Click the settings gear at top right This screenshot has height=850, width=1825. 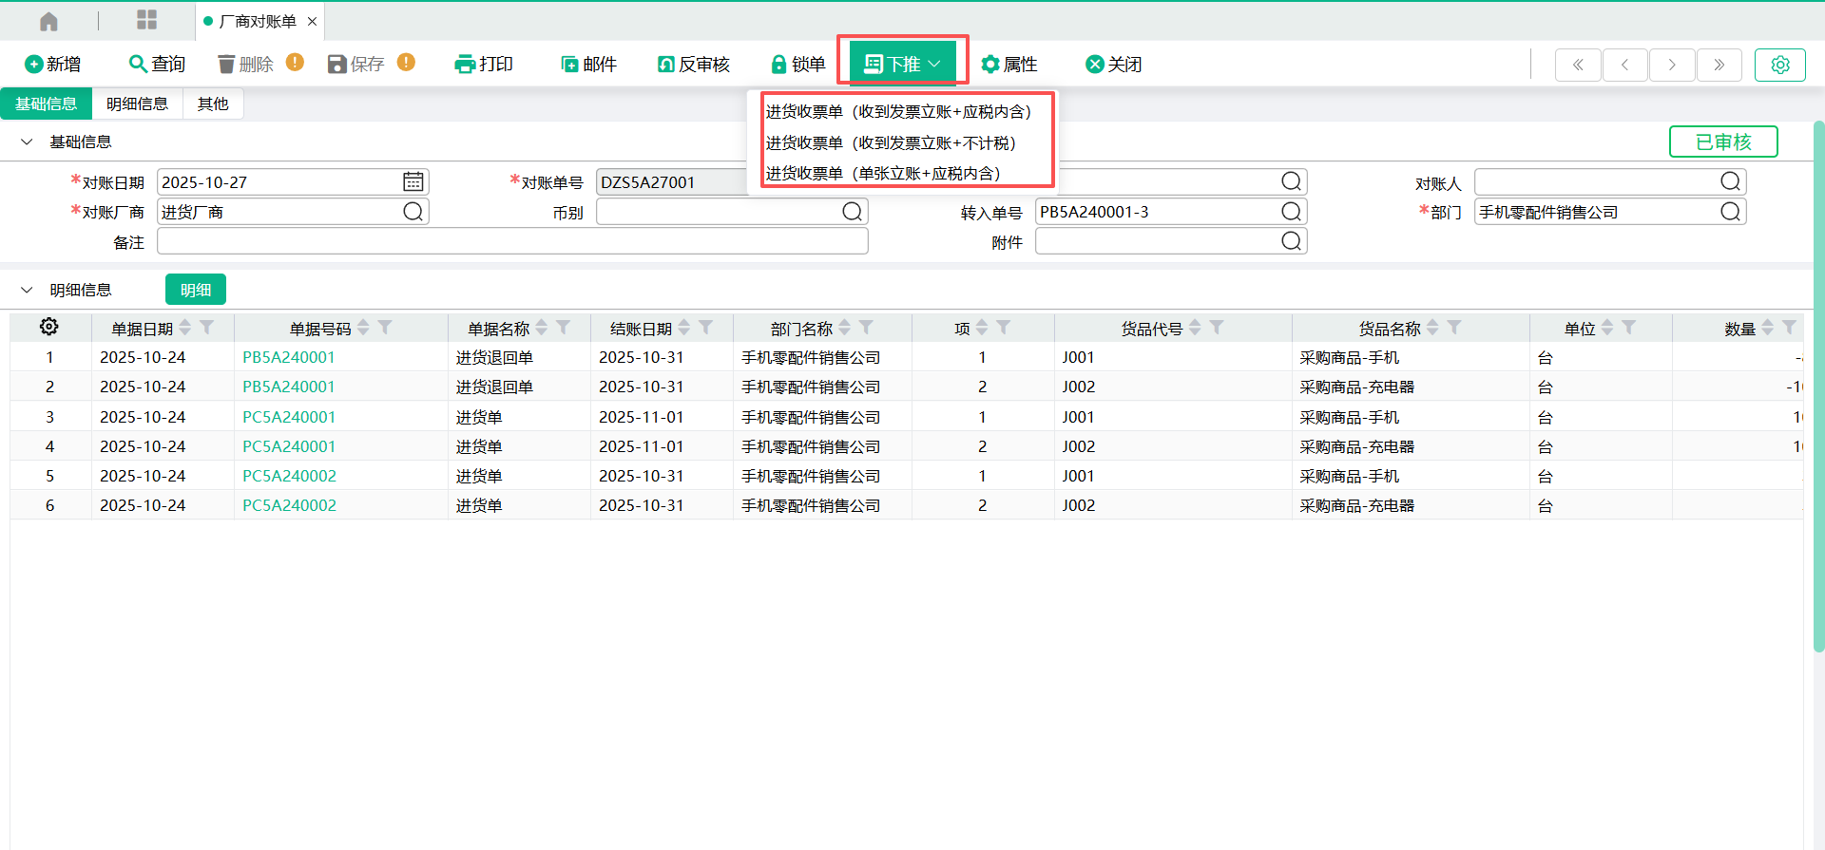click(1779, 65)
